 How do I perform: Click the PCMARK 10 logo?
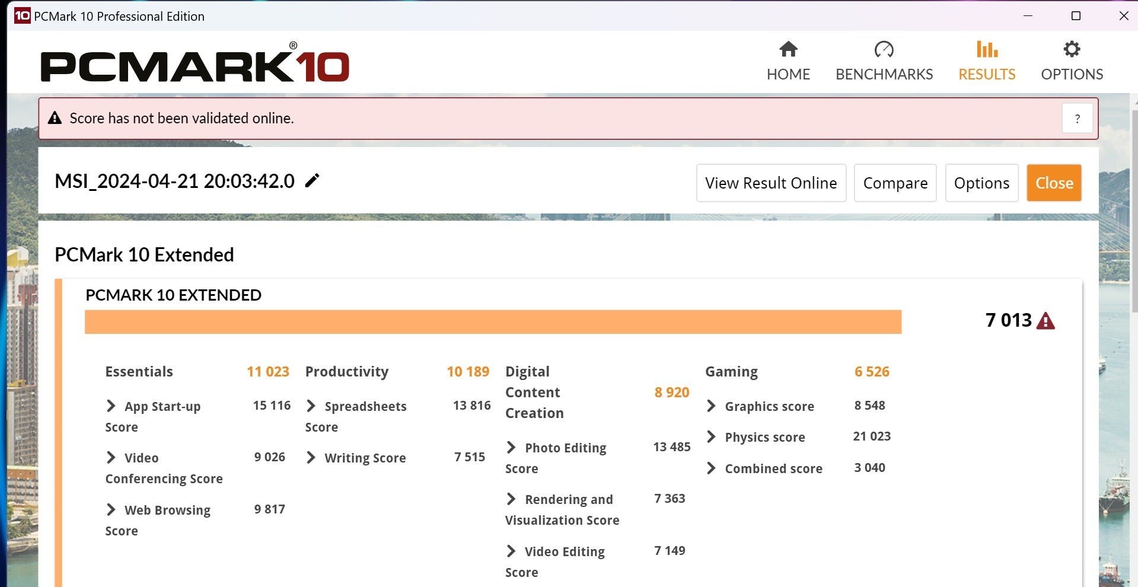click(195, 62)
